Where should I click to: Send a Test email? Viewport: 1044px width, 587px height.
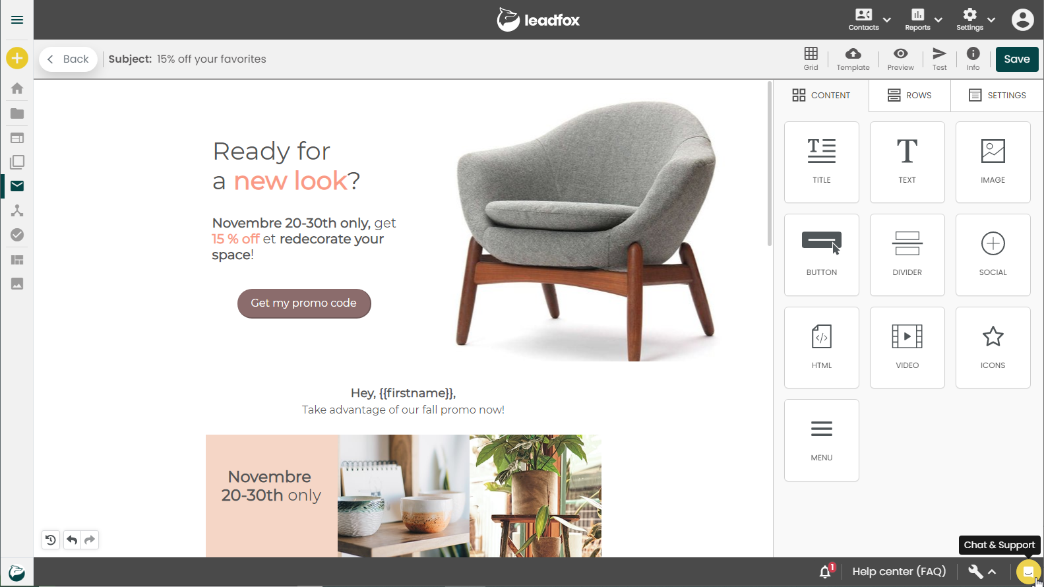coord(939,59)
